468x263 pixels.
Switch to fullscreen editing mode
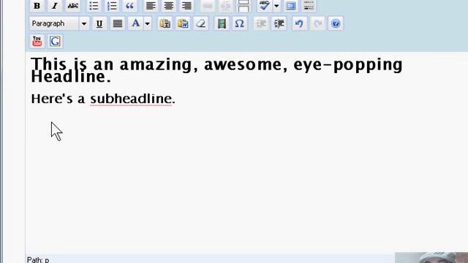291,6
